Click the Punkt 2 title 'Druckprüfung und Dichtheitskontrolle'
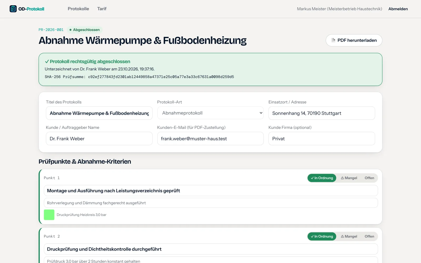The width and height of the screenshot is (421, 263). (x=211, y=249)
